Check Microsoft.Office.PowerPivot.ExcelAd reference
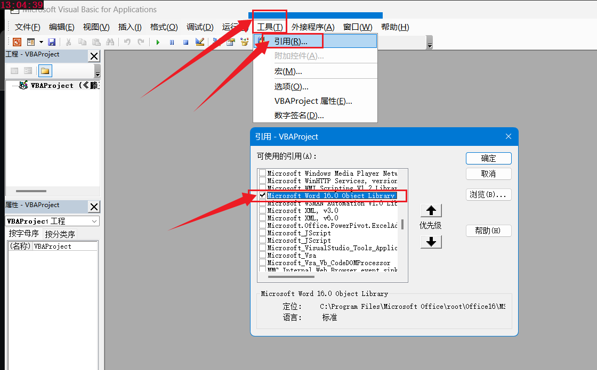Viewport: 597px width, 370px height. (262, 225)
